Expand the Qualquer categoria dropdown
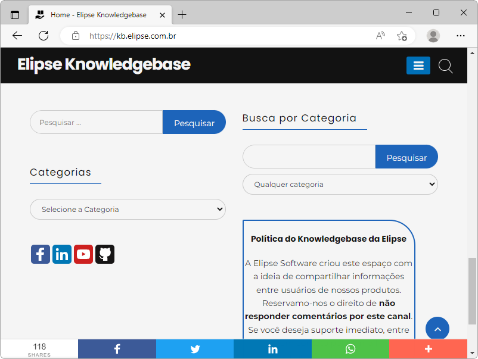Screen dimensions: 478x359 (x=340, y=184)
